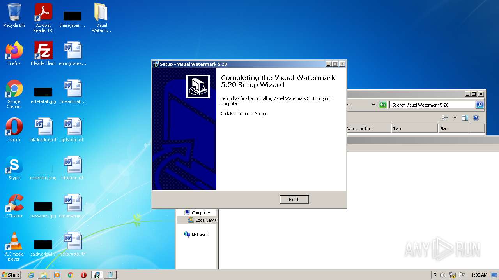Select VLC media player desktop shortcut
Screen dimensions: 499x280
[x=14, y=247]
